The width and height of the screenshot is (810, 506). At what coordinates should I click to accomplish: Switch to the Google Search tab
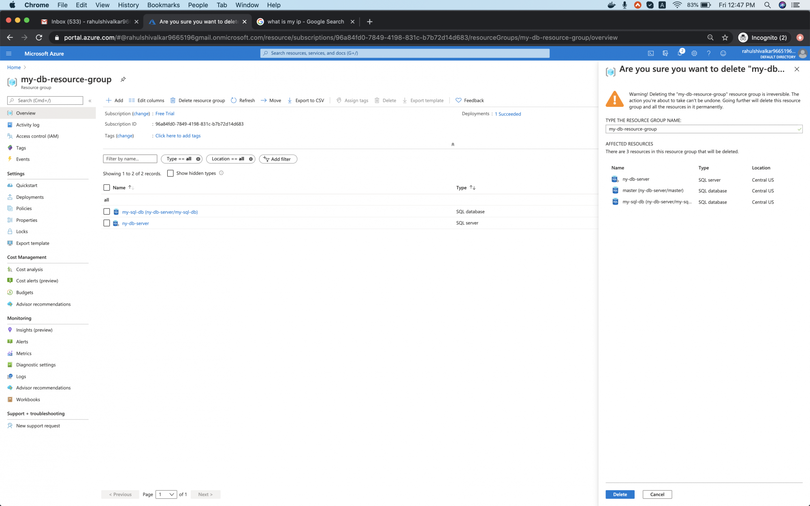(x=305, y=21)
